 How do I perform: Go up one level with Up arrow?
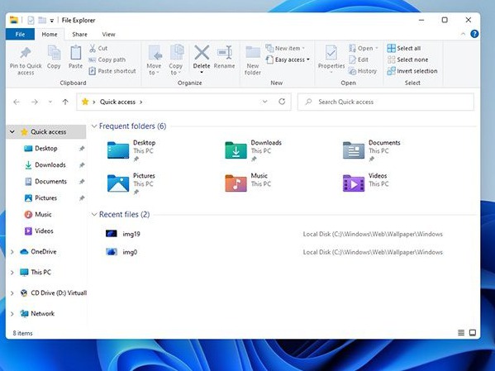point(65,102)
